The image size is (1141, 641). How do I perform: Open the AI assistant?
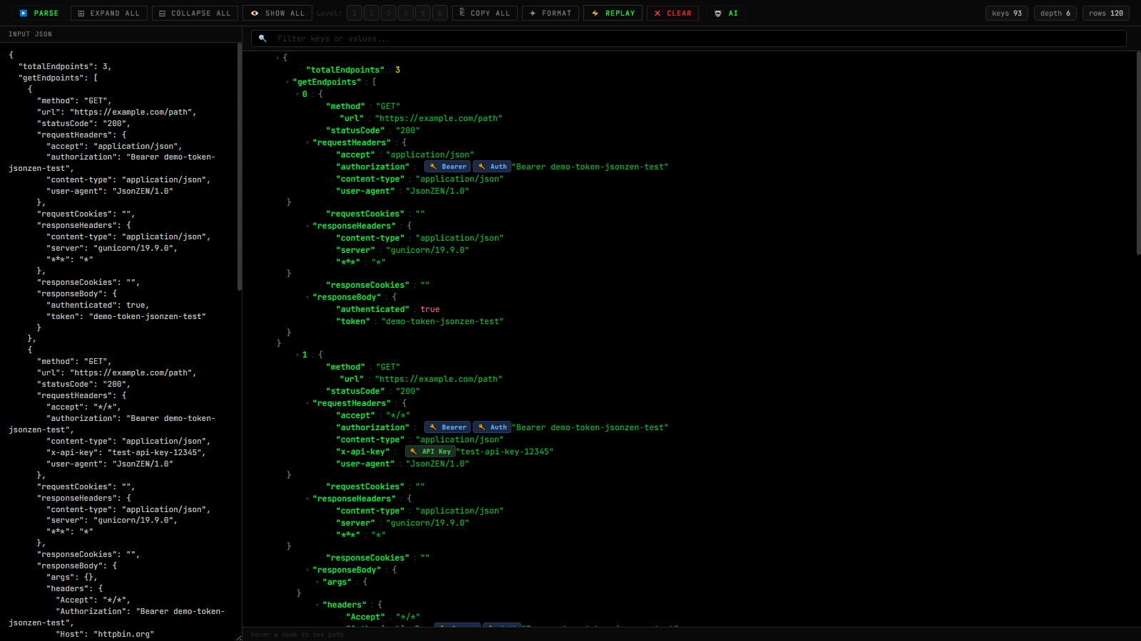click(x=726, y=13)
